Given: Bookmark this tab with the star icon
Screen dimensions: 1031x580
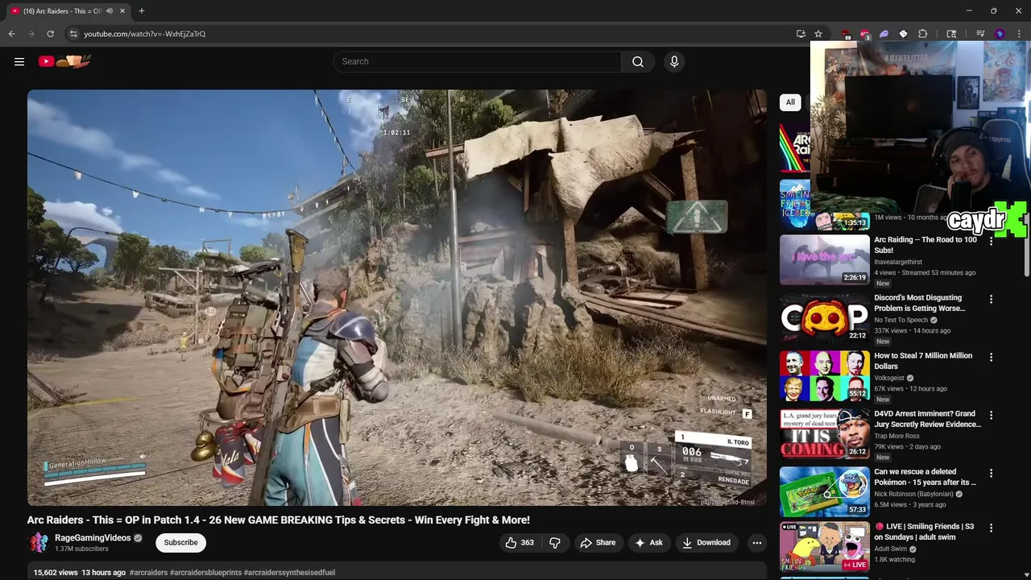Looking at the screenshot, I should click(818, 34).
